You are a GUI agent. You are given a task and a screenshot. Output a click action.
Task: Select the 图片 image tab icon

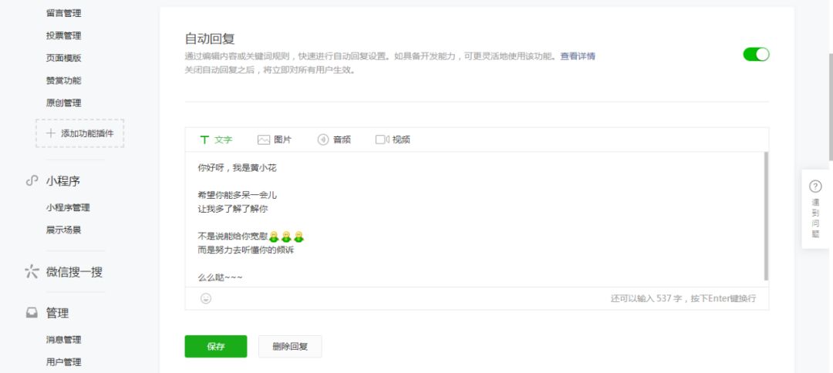(x=264, y=139)
